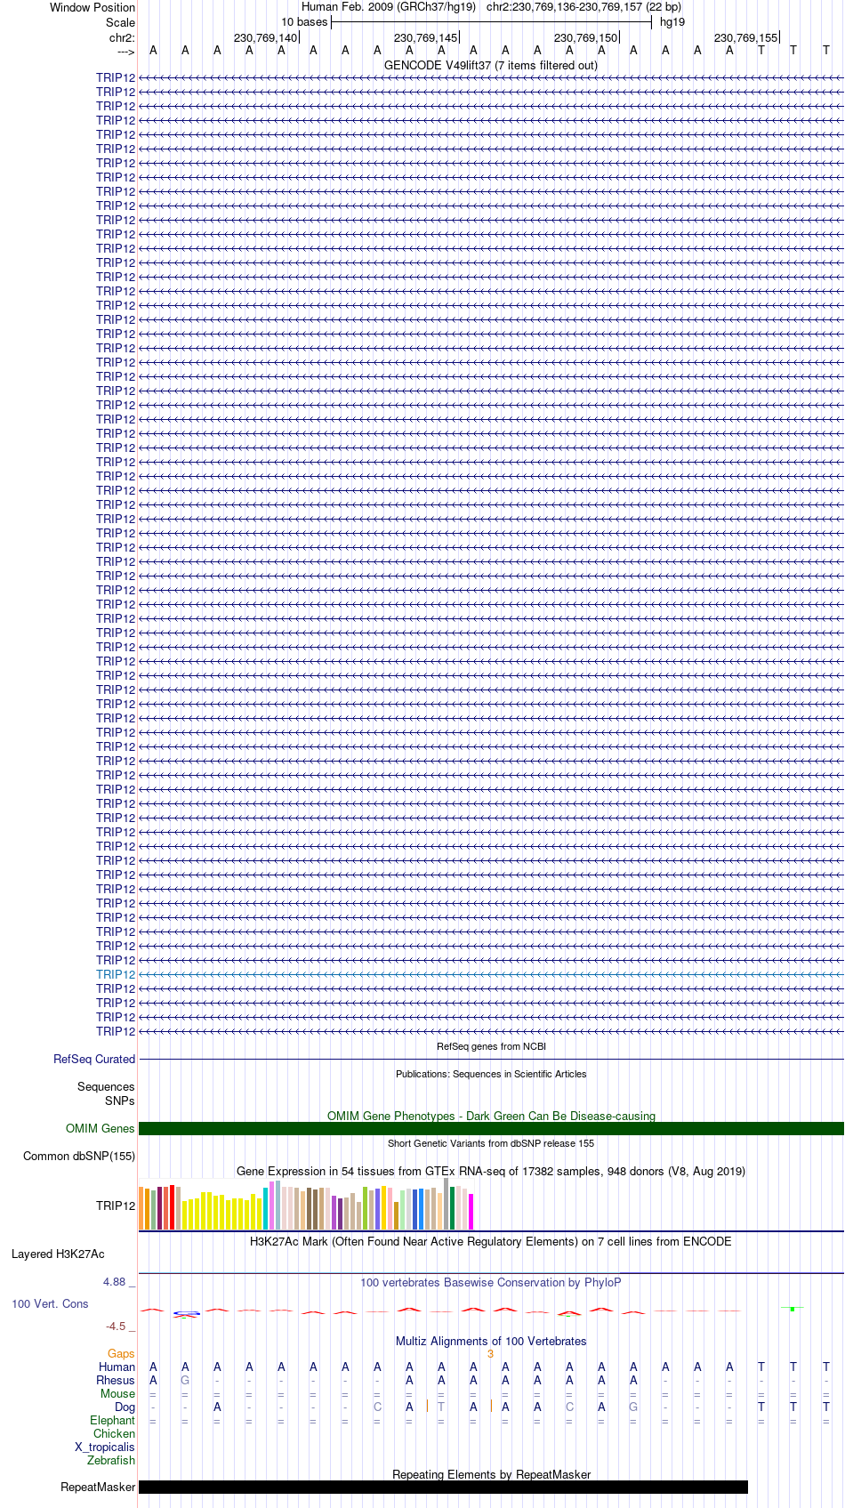Viewport: 845px width, 1508px height.
Task: Click the '--->' base sequence direction label
Action: (125, 52)
